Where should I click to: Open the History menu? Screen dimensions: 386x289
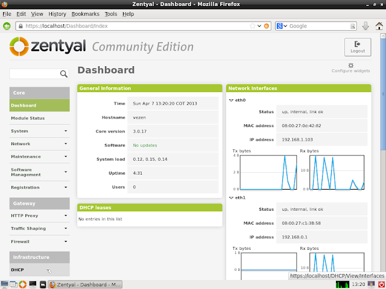tap(57, 14)
